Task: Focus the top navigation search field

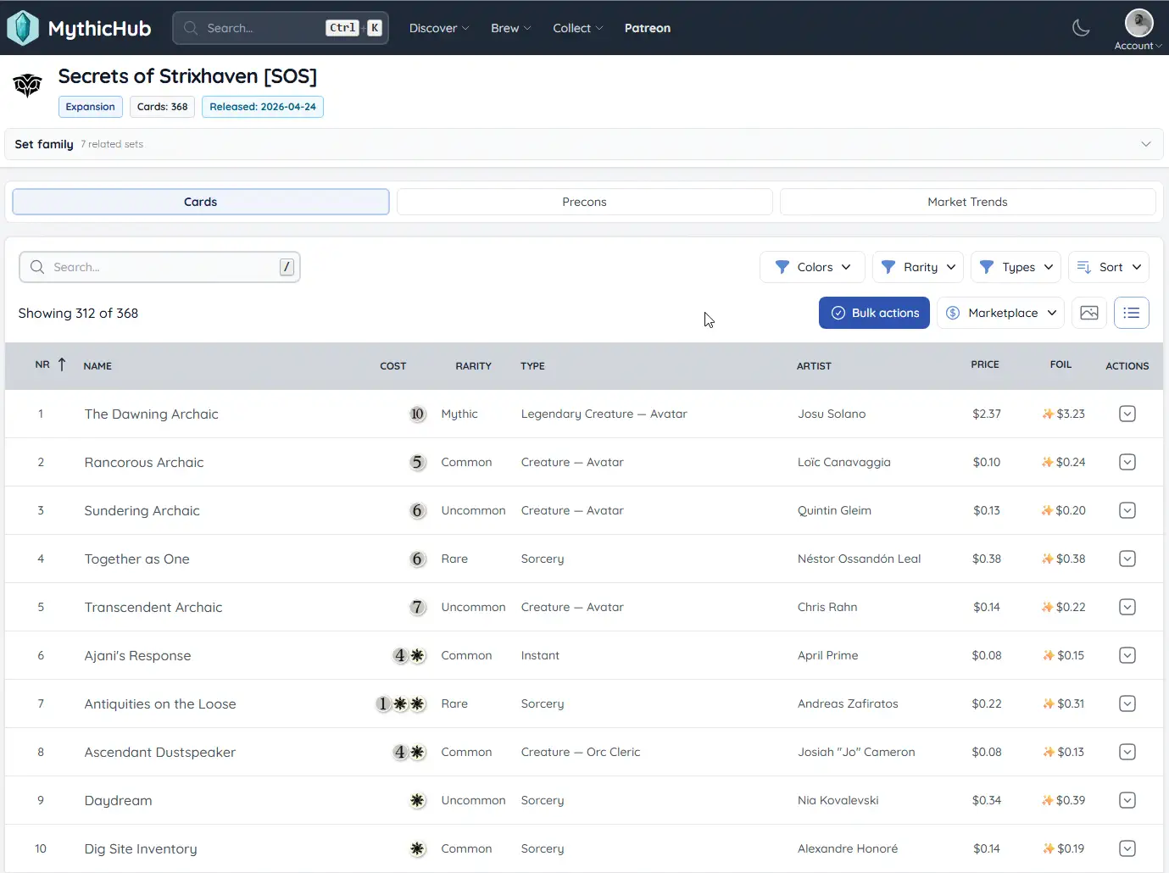Action: [281, 28]
